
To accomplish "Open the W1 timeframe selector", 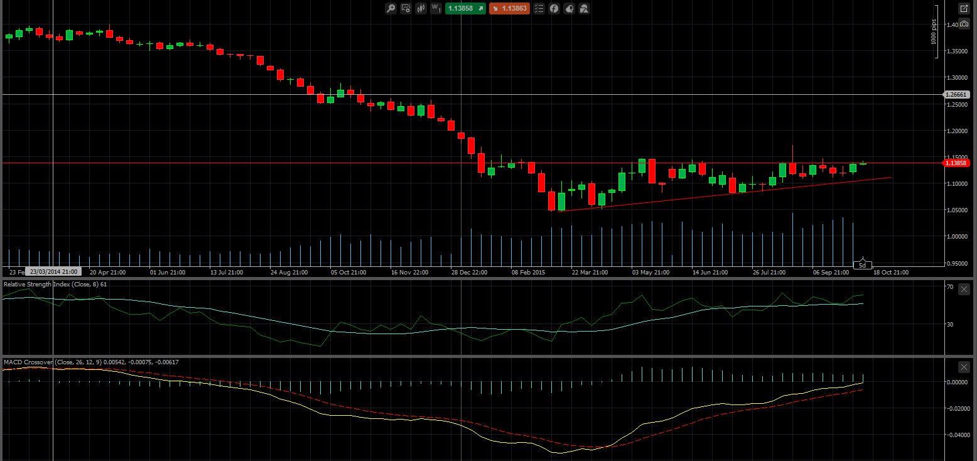I will pos(435,9).
